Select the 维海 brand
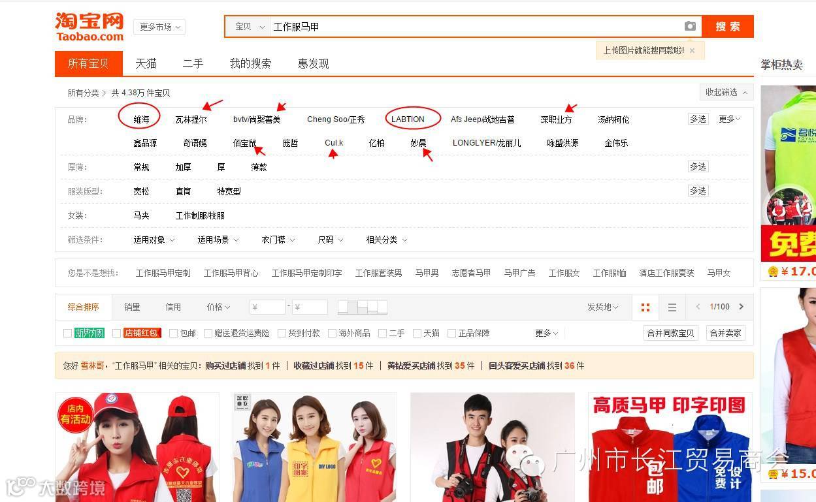 pos(142,119)
